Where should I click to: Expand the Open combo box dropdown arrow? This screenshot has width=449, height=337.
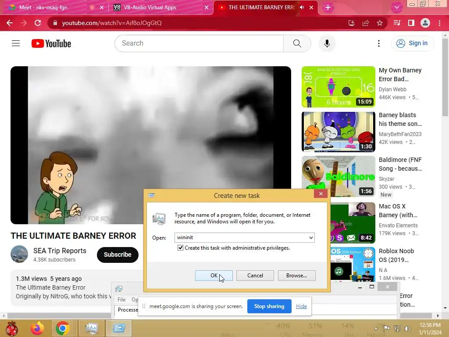pos(311,237)
